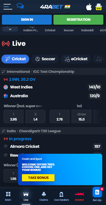Choose Cricket live filter pill
Image resolution: width=106 pixels, height=205 pixels.
pos(15,59)
